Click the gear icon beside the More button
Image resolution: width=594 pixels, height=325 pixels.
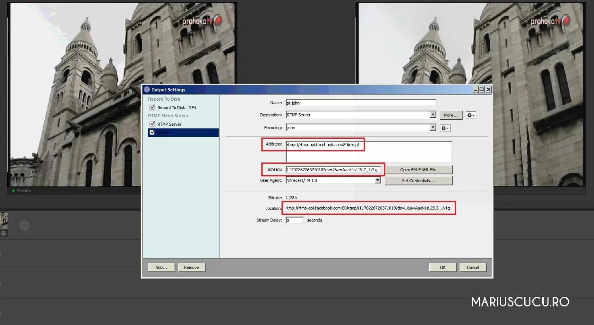[471, 115]
